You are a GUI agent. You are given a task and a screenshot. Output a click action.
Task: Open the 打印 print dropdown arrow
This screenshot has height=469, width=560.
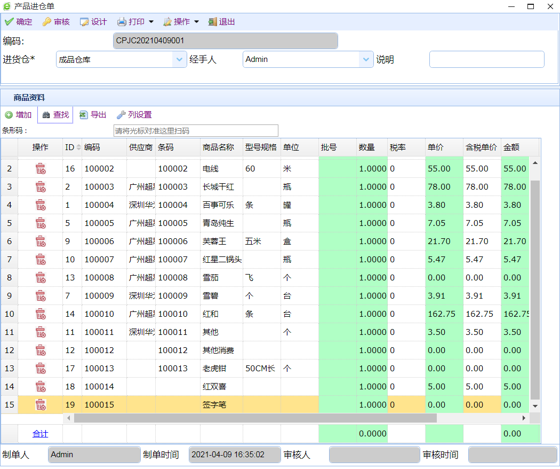(151, 22)
